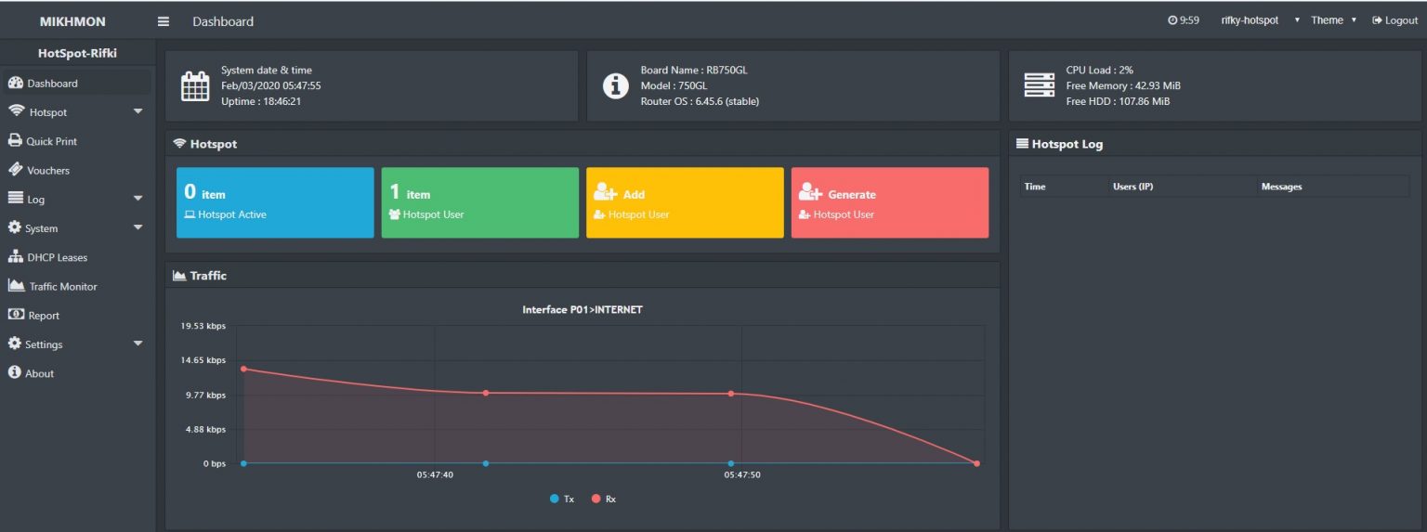This screenshot has height=532, width=1427.
Task: Open Traffic Monitor in the sidebar
Action: pyautogui.click(x=77, y=286)
